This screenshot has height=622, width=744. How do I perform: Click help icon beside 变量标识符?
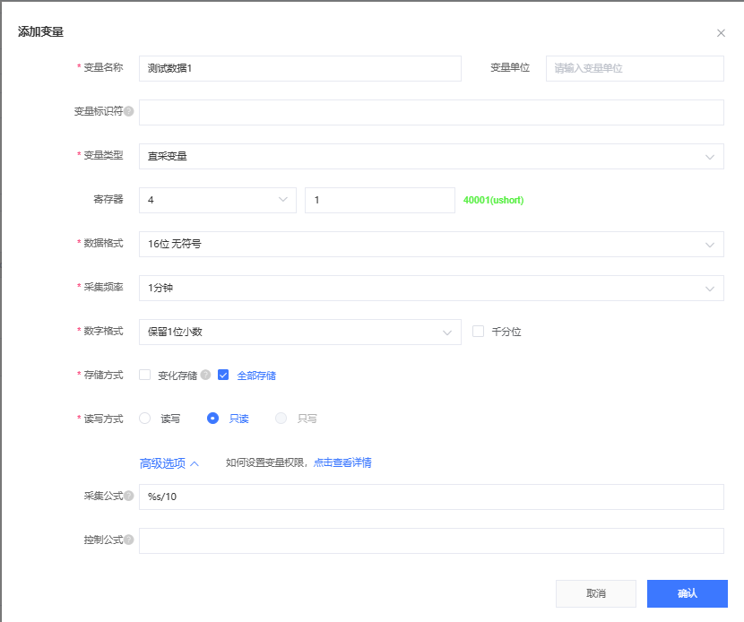(129, 112)
